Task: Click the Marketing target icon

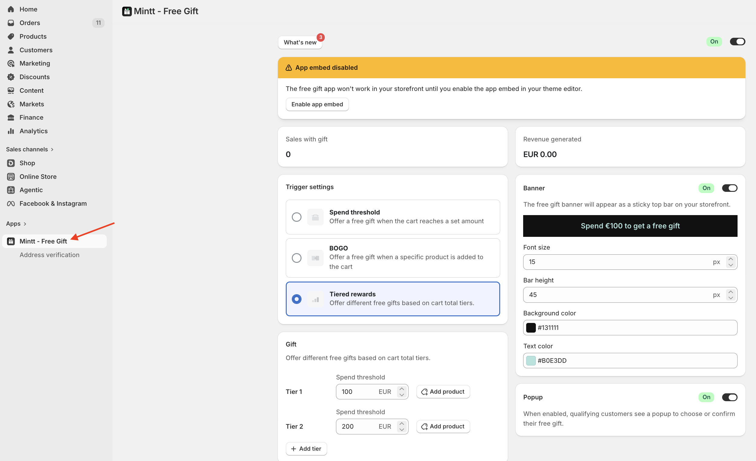Action: [11, 63]
